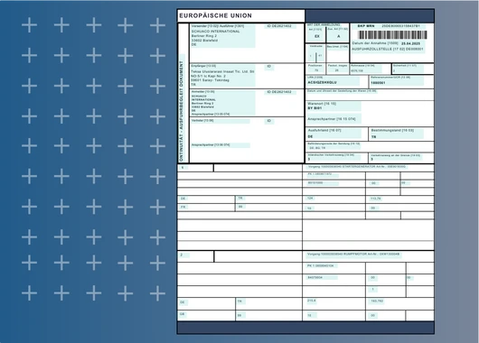The image size is (479, 343).
Task: Click the vertical 'AUSFUHRBEGLEIT DOKUMENT' side title
Action: [181, 96]
